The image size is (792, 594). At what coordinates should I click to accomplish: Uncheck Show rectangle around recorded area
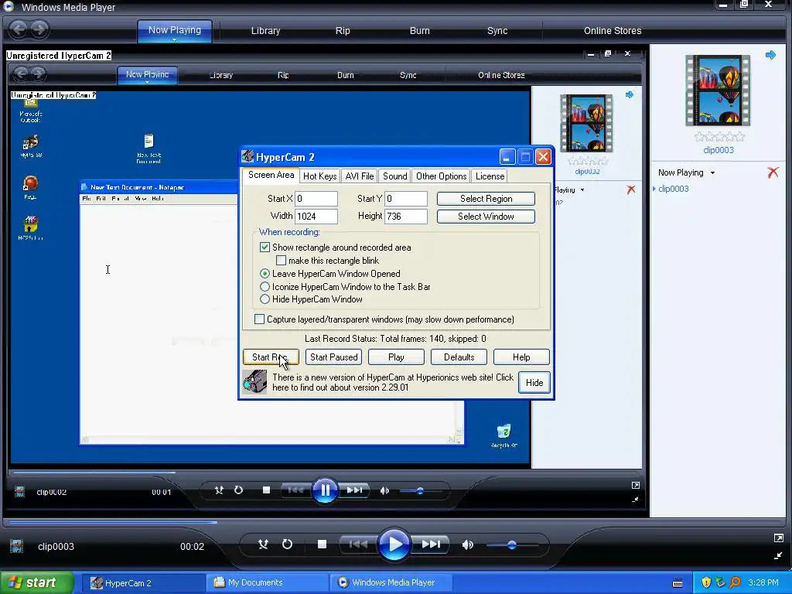click(265, 247)
